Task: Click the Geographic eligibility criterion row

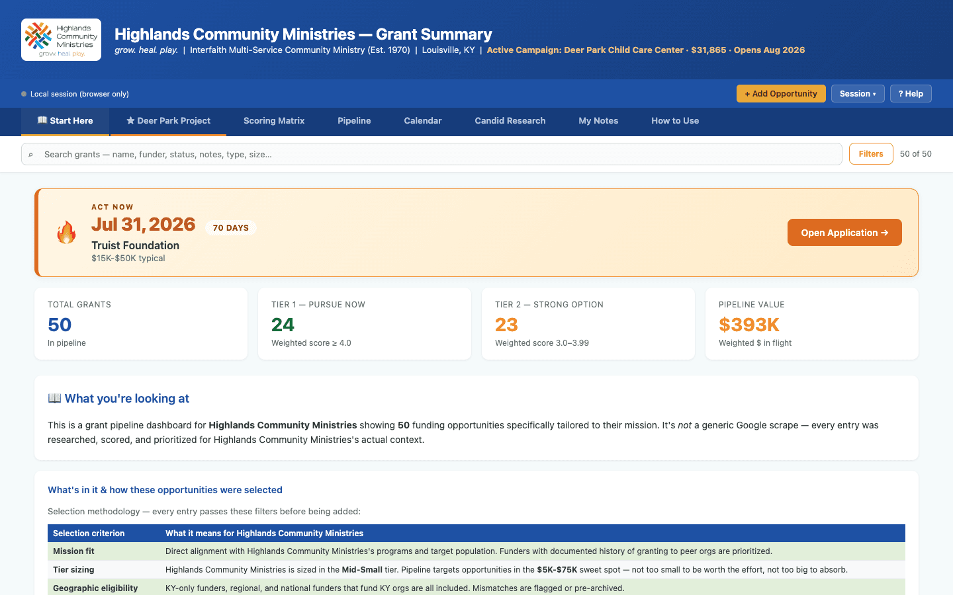Action: tap(476, 587)
